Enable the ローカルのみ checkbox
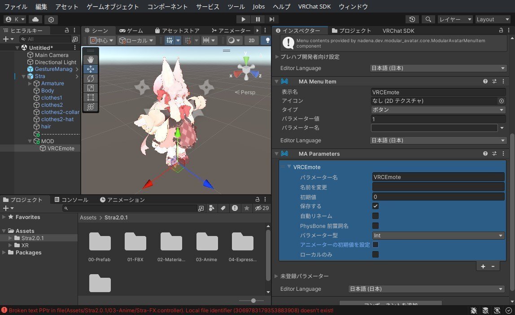 click(375, 254)
